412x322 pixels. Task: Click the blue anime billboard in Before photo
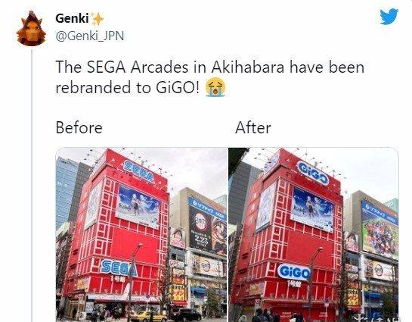point(138,206)
